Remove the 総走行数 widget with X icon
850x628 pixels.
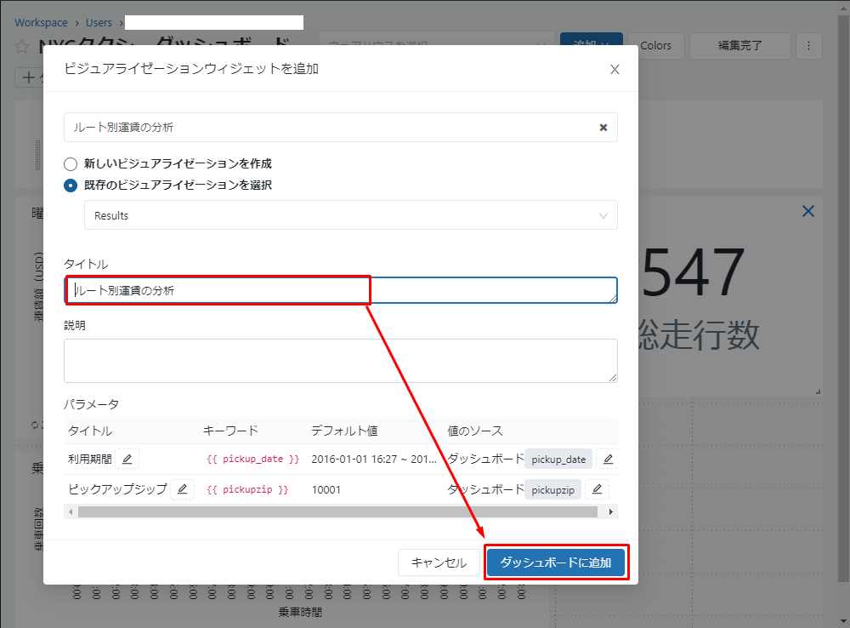[x=808, y=211]
